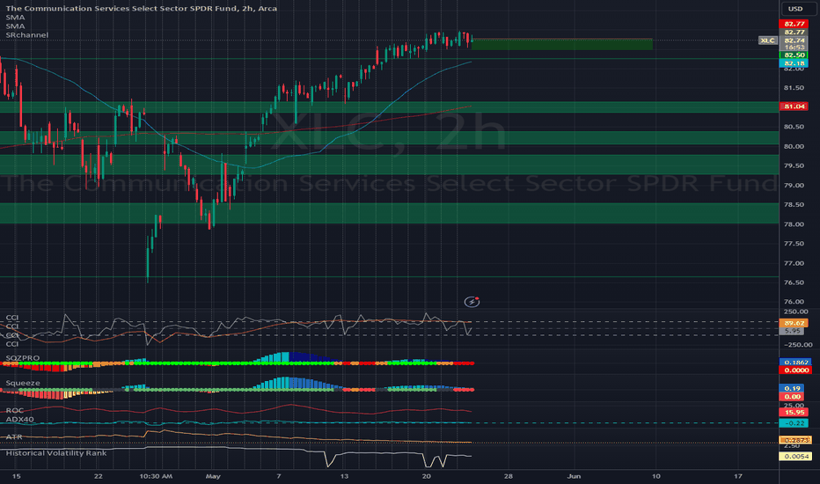Viewport: 820px width, 484px height.
Task: Click the orange 0.2873 ATR value tag
Action: click(794, 440)
